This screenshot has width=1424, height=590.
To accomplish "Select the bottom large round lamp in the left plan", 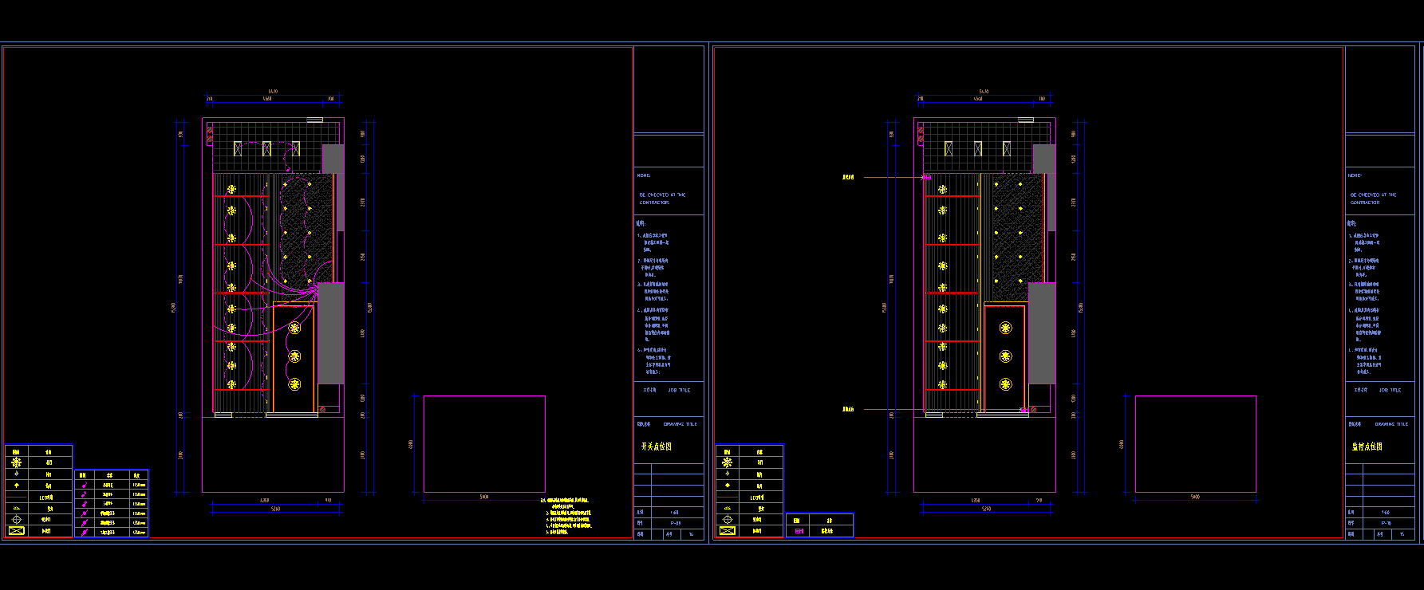I will (294, 385).
